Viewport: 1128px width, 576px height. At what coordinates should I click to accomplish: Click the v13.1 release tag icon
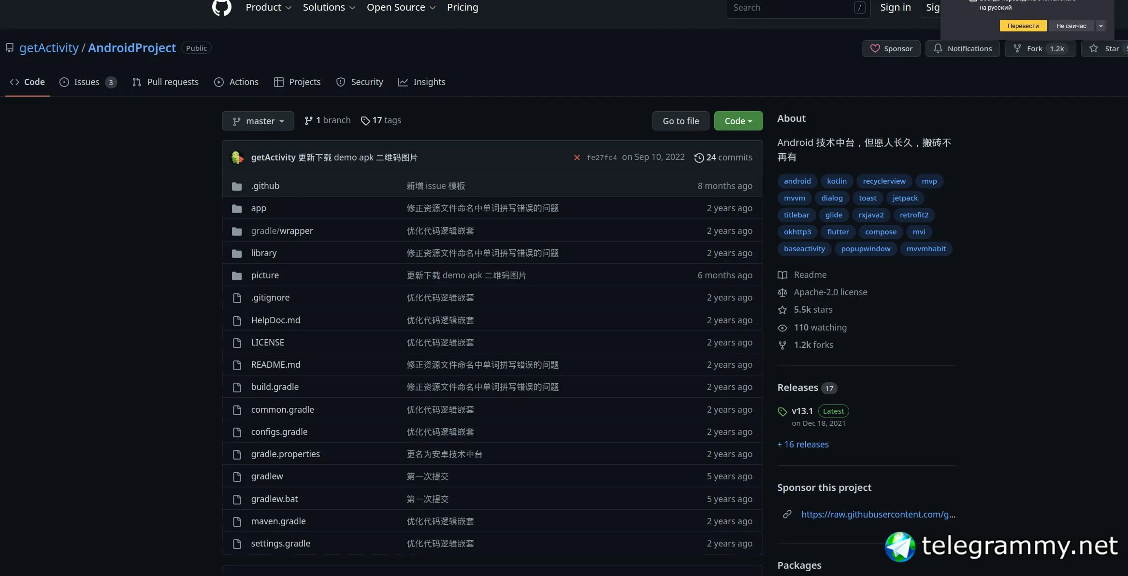point(782,412)
